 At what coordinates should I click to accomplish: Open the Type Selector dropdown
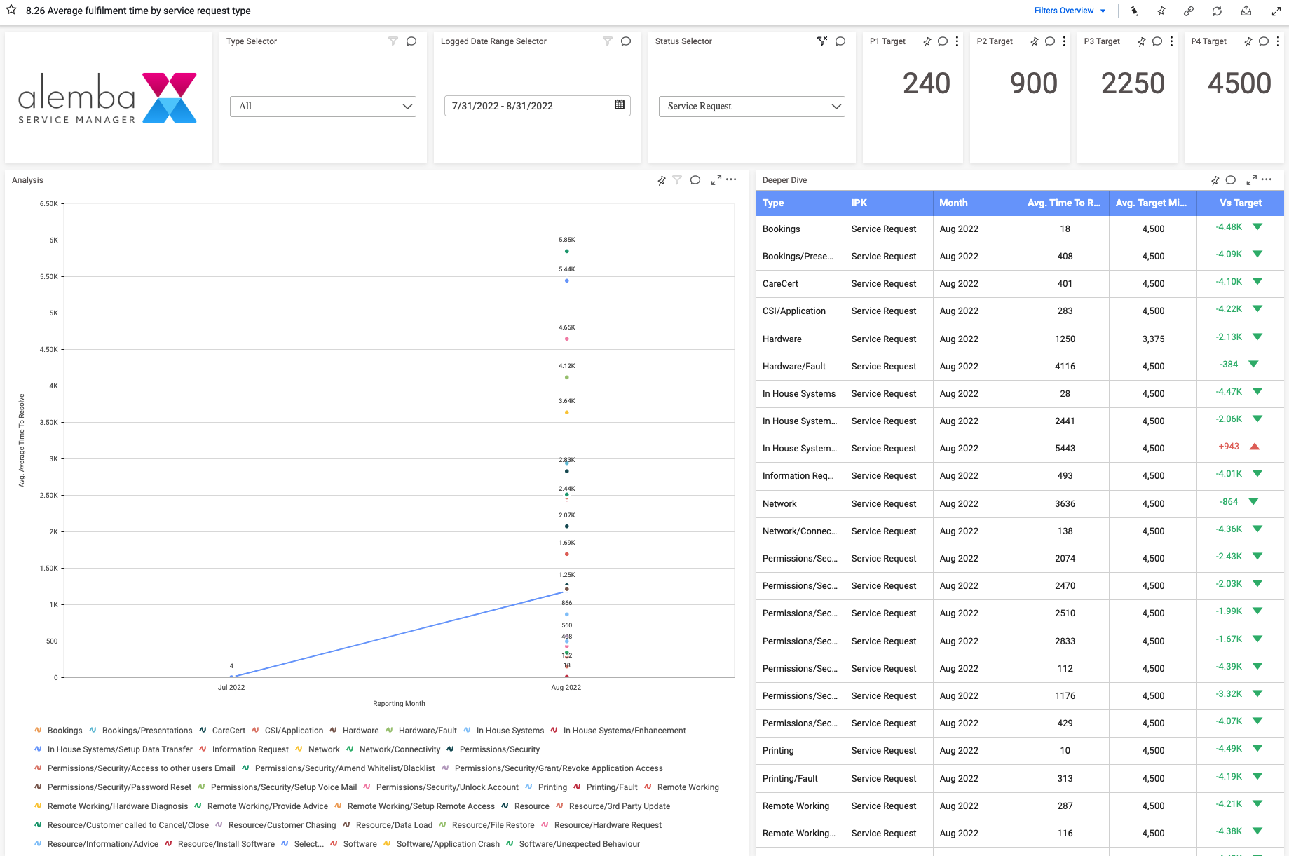[x=323, y=107]
